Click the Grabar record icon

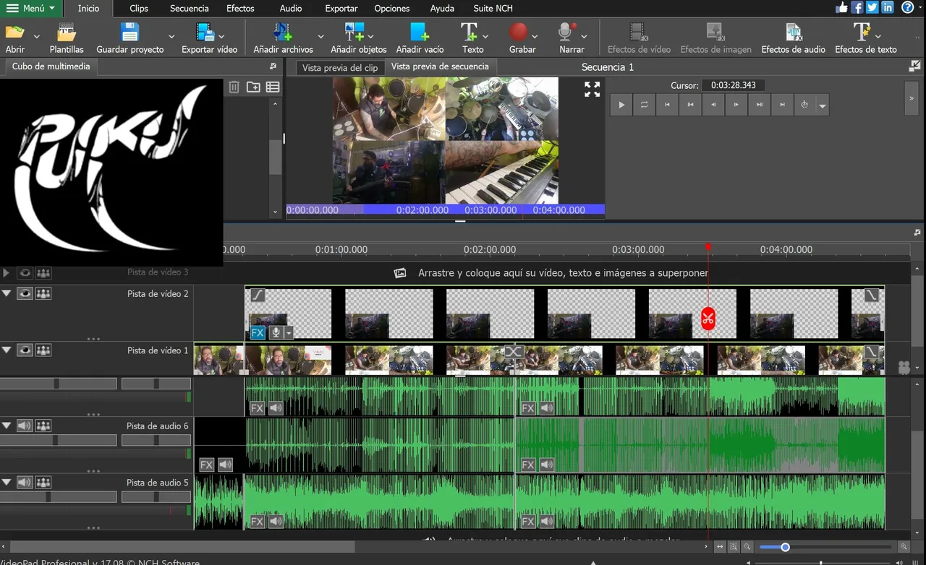[518, 33]
